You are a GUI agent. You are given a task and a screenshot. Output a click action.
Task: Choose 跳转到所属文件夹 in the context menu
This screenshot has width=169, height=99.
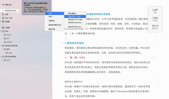point(54,25)
